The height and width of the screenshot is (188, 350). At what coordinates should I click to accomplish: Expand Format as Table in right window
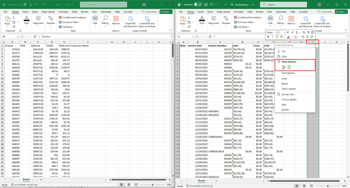244,22
